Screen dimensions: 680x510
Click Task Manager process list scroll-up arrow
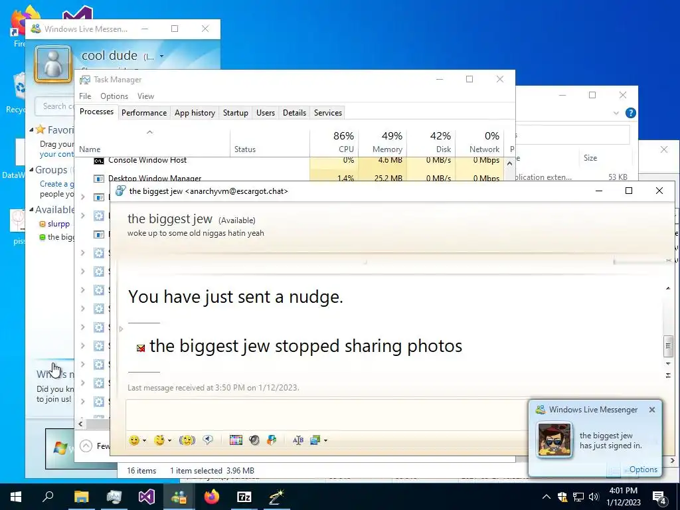click(509, 163)
